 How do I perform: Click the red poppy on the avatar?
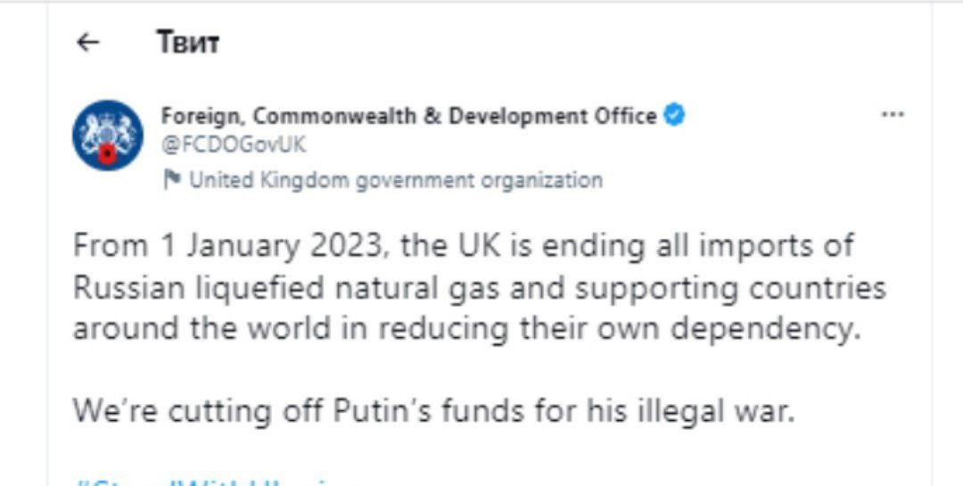coord(108,153)
